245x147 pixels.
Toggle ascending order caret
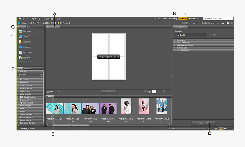tap(218, 23)
